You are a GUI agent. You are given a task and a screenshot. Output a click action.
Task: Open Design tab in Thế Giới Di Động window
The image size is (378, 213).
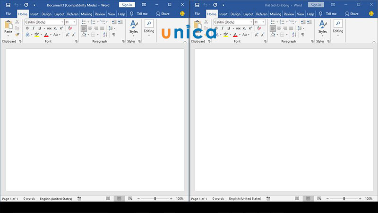click(x=235, y=14)
